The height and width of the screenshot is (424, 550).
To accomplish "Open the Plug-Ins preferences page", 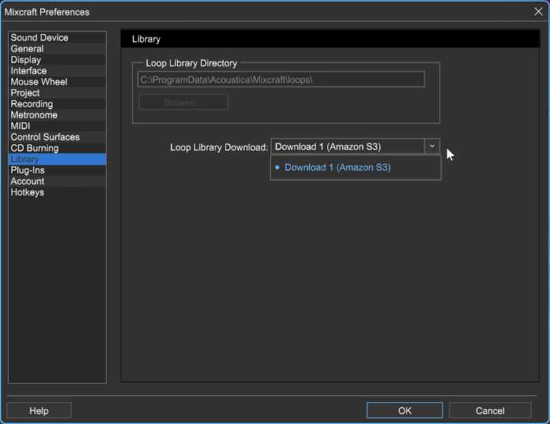I will click(x=57, y=170).
